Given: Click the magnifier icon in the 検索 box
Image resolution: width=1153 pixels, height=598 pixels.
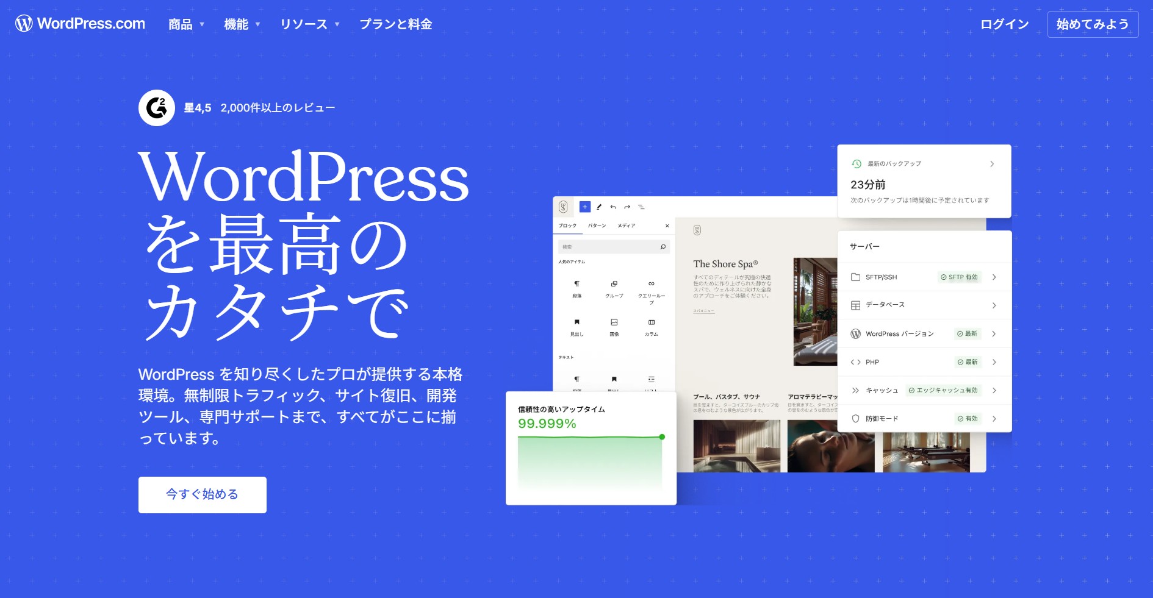Looking at the screenshot, I should click(x=663, y=247).
